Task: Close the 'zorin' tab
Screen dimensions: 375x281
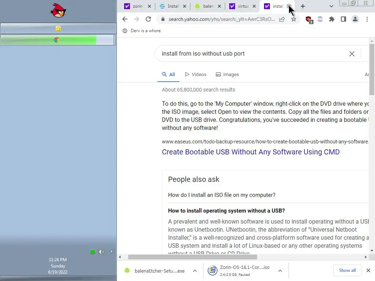Action: click(149, 6)
